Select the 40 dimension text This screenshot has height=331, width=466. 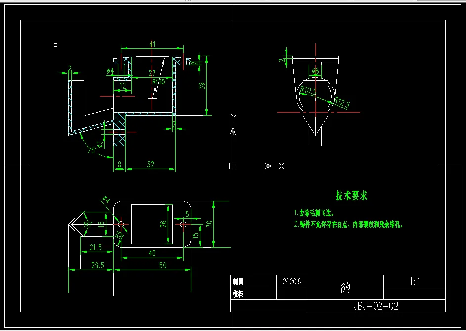click(152, 253)
